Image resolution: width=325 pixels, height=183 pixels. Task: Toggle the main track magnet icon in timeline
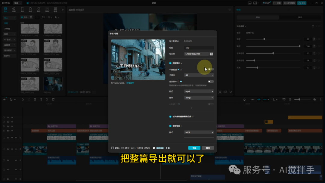(x=253, y=100)
